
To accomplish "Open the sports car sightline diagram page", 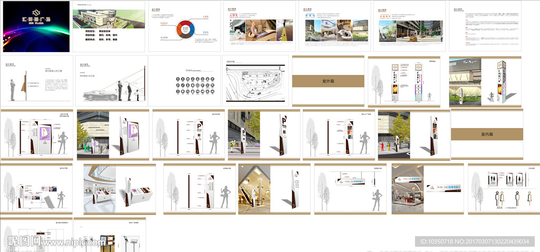I will click(x=112, y=81).
